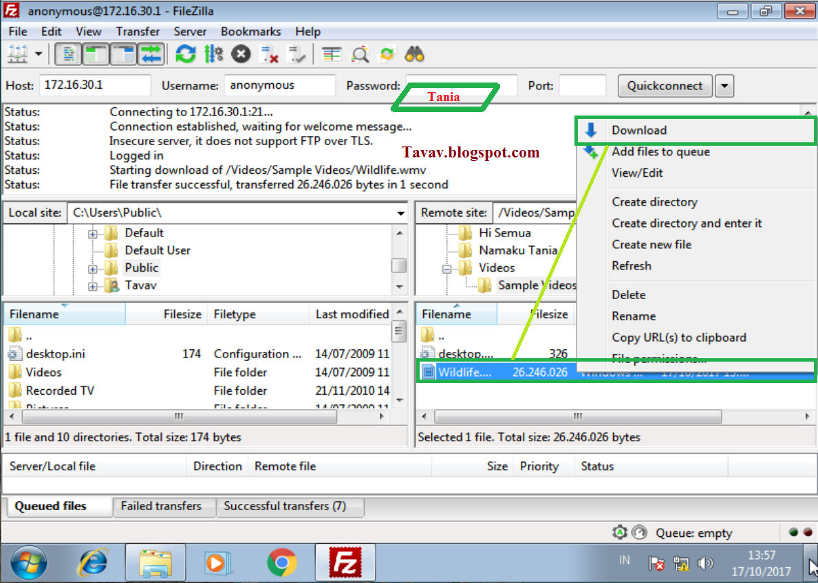Viewport: 818px width, 583px height.
Task: Choose Add files to queue
Action: click(696, 152)
